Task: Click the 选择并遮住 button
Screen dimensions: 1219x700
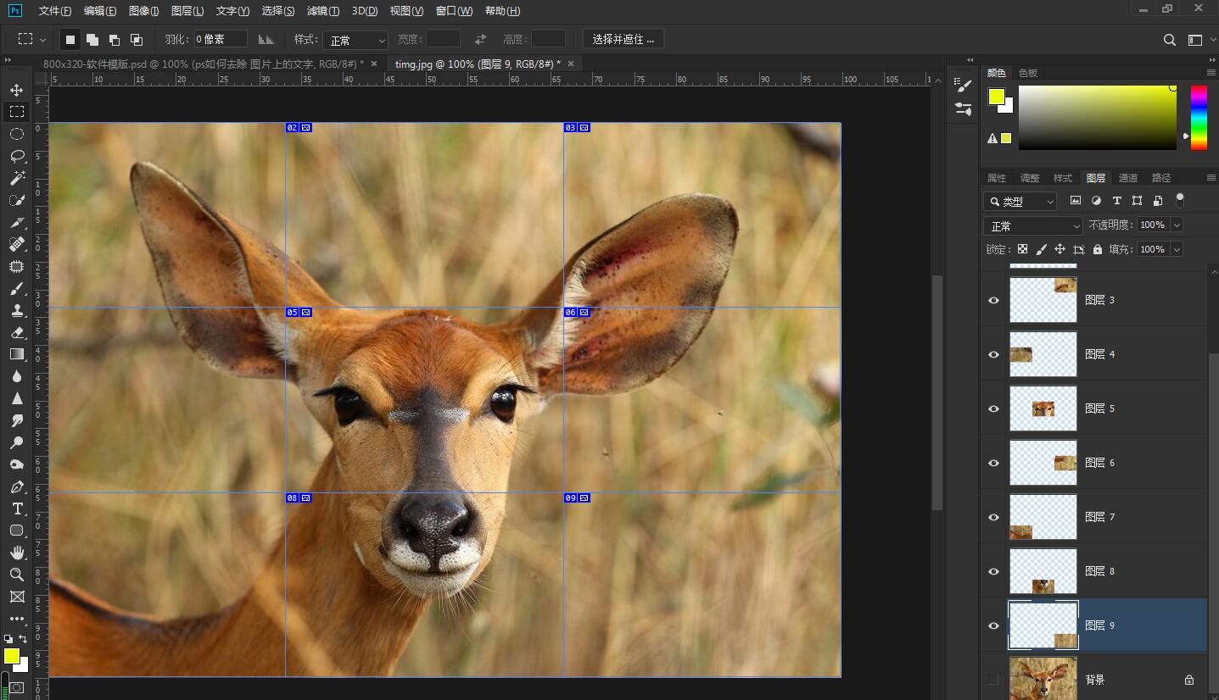Action: (623, 39)
